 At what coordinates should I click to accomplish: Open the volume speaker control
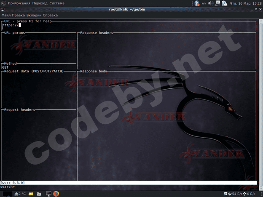click(x=211, y=3)
